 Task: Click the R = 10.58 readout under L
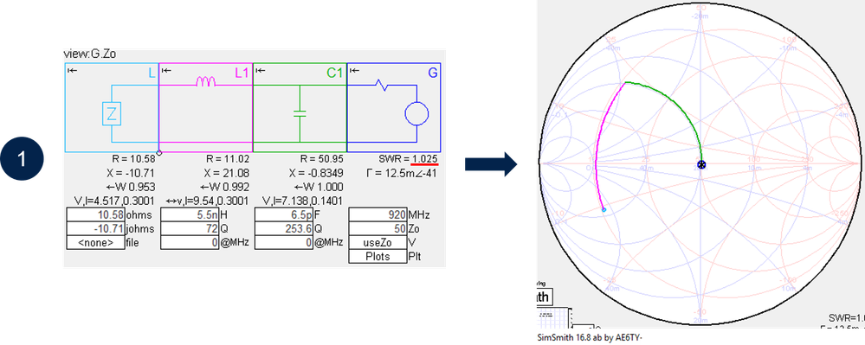(x=132, y=159)
